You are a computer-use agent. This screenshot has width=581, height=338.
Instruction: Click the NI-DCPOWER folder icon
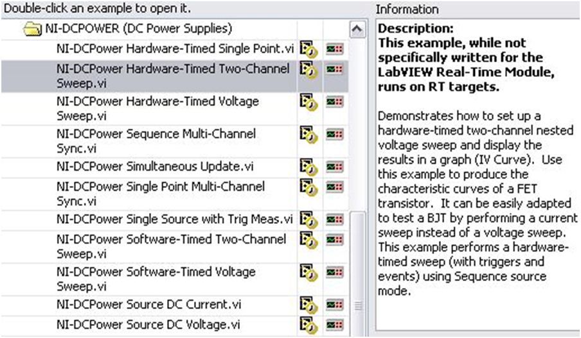[x=32, y=29]
